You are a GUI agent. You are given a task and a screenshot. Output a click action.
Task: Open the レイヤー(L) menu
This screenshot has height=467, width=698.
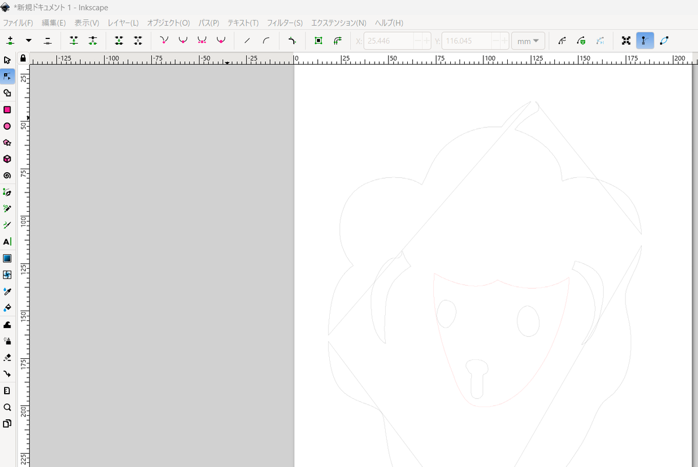(123, 23)
